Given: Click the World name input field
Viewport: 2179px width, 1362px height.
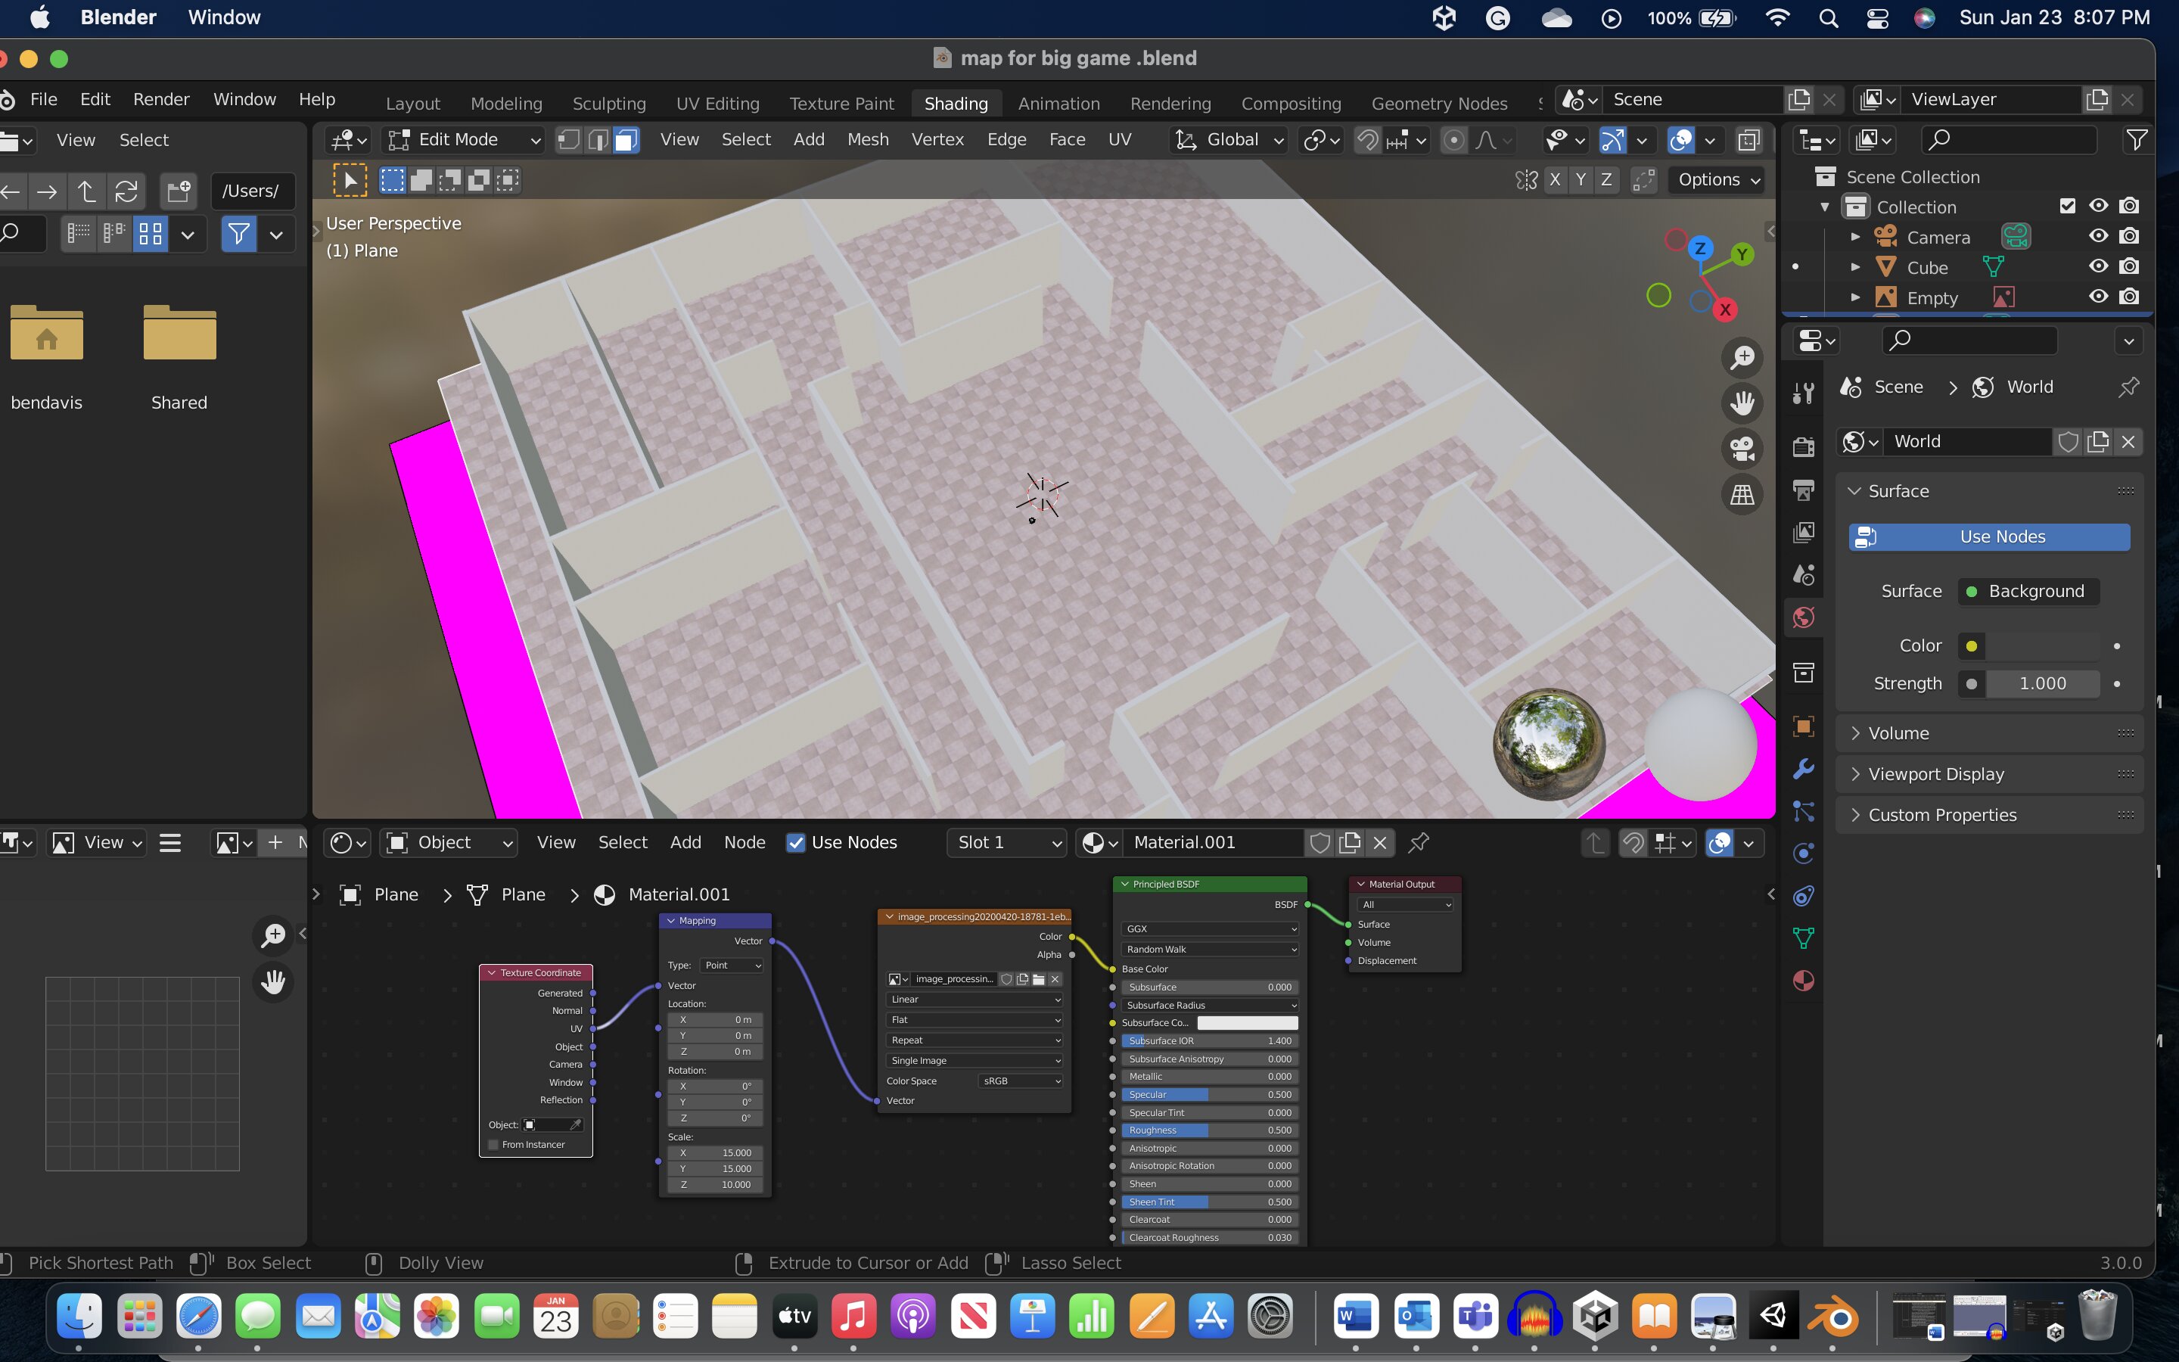Looking at the screenshot, I should (x=1967, y=441).
